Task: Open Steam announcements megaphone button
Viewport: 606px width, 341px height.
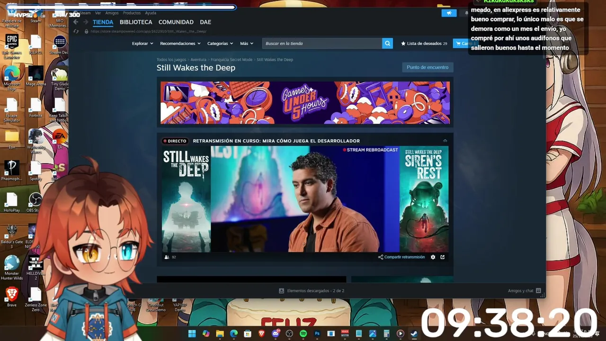Action: (x=449, y=13)
